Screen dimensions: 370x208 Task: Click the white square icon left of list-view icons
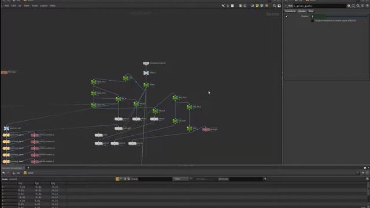point(232,6)
